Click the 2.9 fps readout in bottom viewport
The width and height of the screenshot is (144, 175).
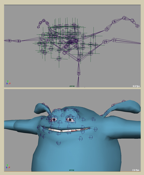pos(136,170)
